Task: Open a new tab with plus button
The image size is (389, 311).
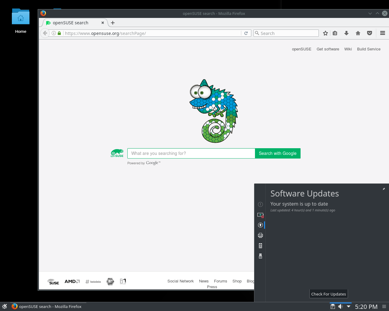Action: [113, 23]
